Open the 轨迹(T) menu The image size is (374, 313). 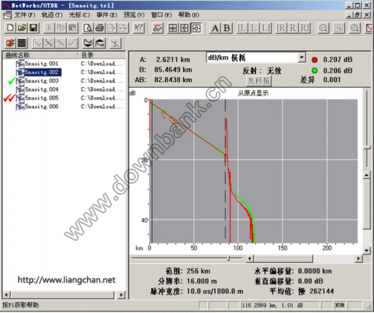(52, 15)
